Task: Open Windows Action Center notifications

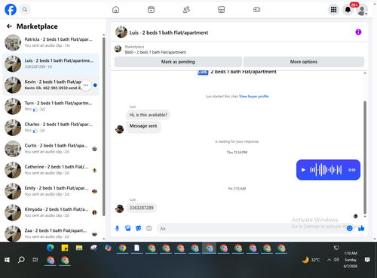Action: click(367, 260)
